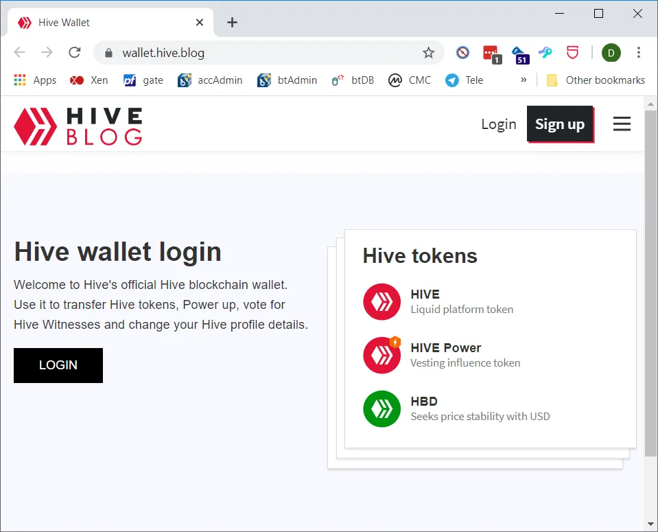The height and width of the screenshot is (532, 658).
Task: Open the Xen bookmark
Action: tap(89, 80)
